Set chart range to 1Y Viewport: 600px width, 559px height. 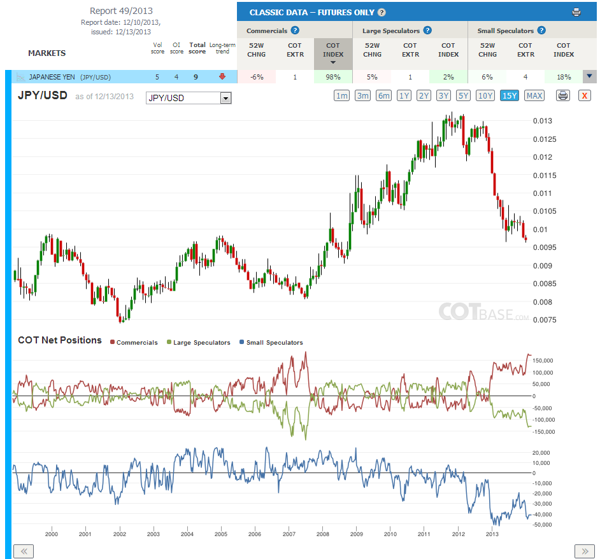click(404, 95)
